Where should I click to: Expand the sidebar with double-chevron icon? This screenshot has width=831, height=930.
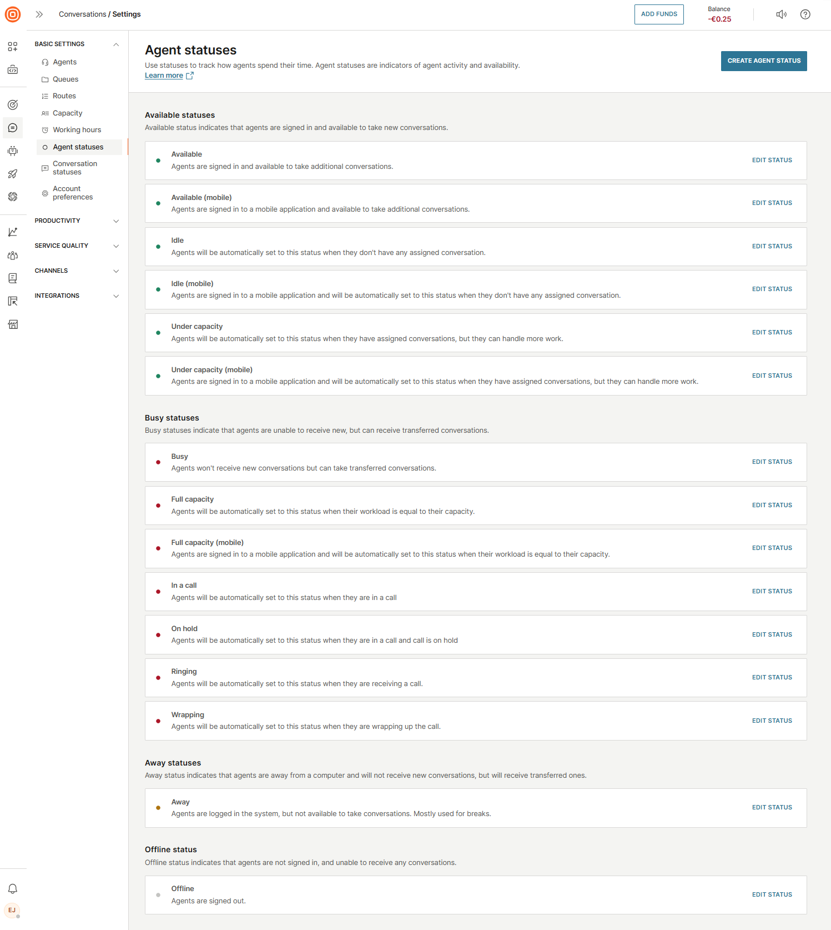point(39,14)
